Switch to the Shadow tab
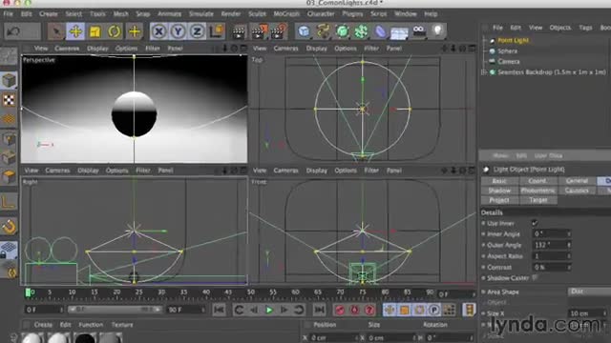This screenshot has width=611, height=343. [x=499, y=191]
